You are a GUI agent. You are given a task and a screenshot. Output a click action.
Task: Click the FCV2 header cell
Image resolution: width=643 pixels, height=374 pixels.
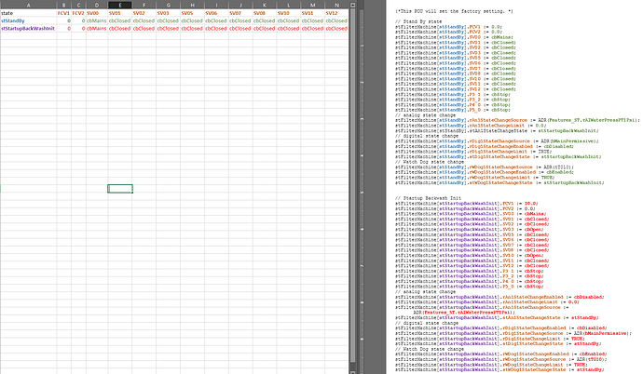pyautogui.click(x=78, y=13)
